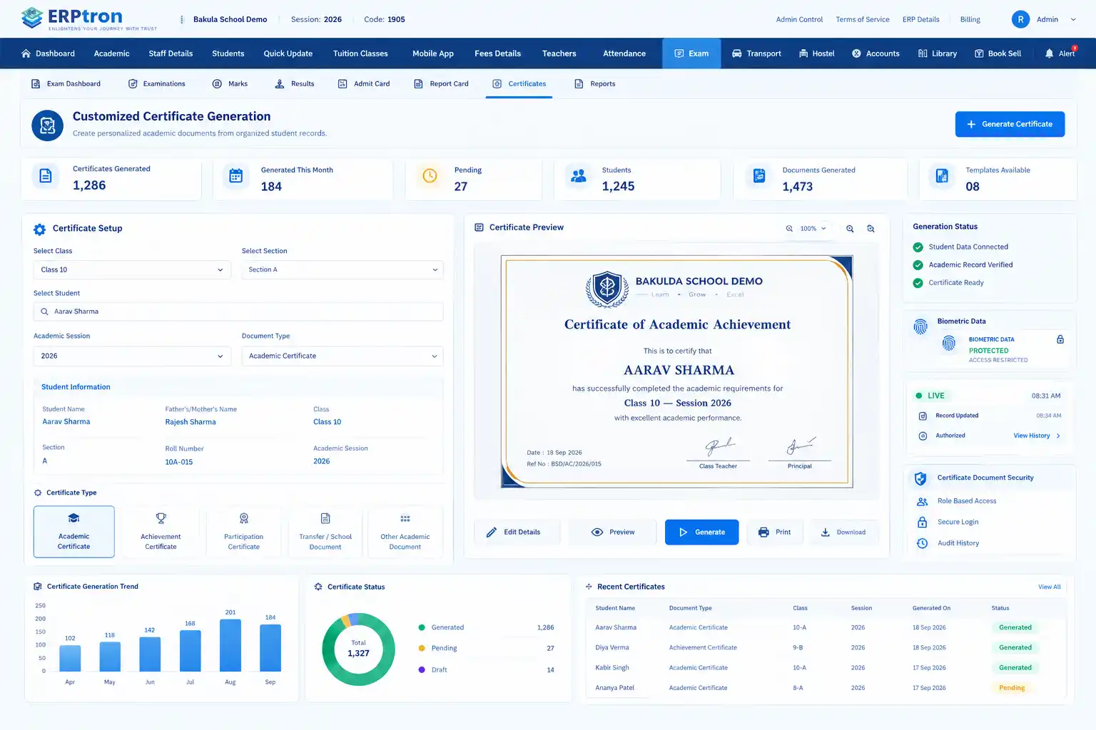The width and height of the screenshot is (1096, 730).
Task: Open the Report Card tab
Action: (441, 84)
